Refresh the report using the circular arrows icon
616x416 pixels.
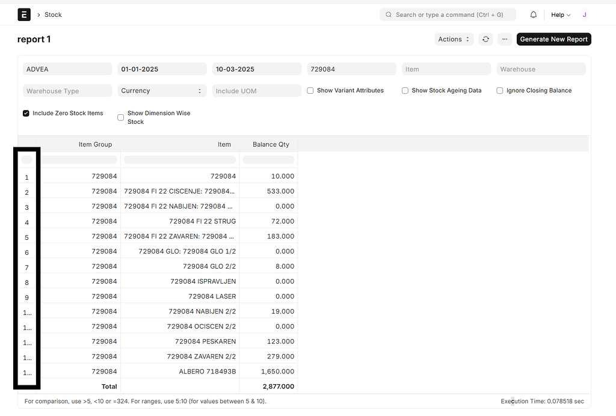(x=485, y=38)
